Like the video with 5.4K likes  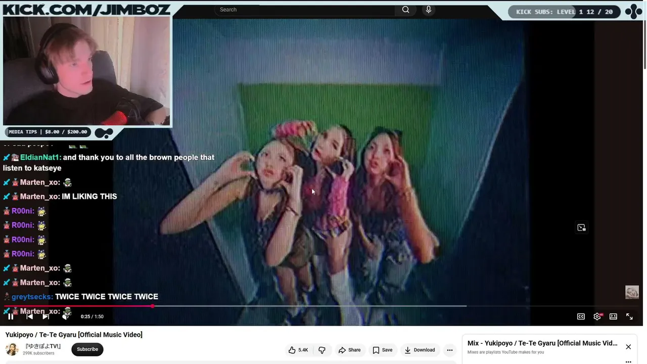pos(298,350)
